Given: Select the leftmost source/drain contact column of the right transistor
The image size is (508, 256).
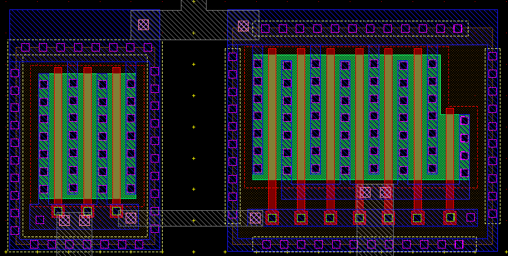Looking at the screenshot, I should click(257, 116).
